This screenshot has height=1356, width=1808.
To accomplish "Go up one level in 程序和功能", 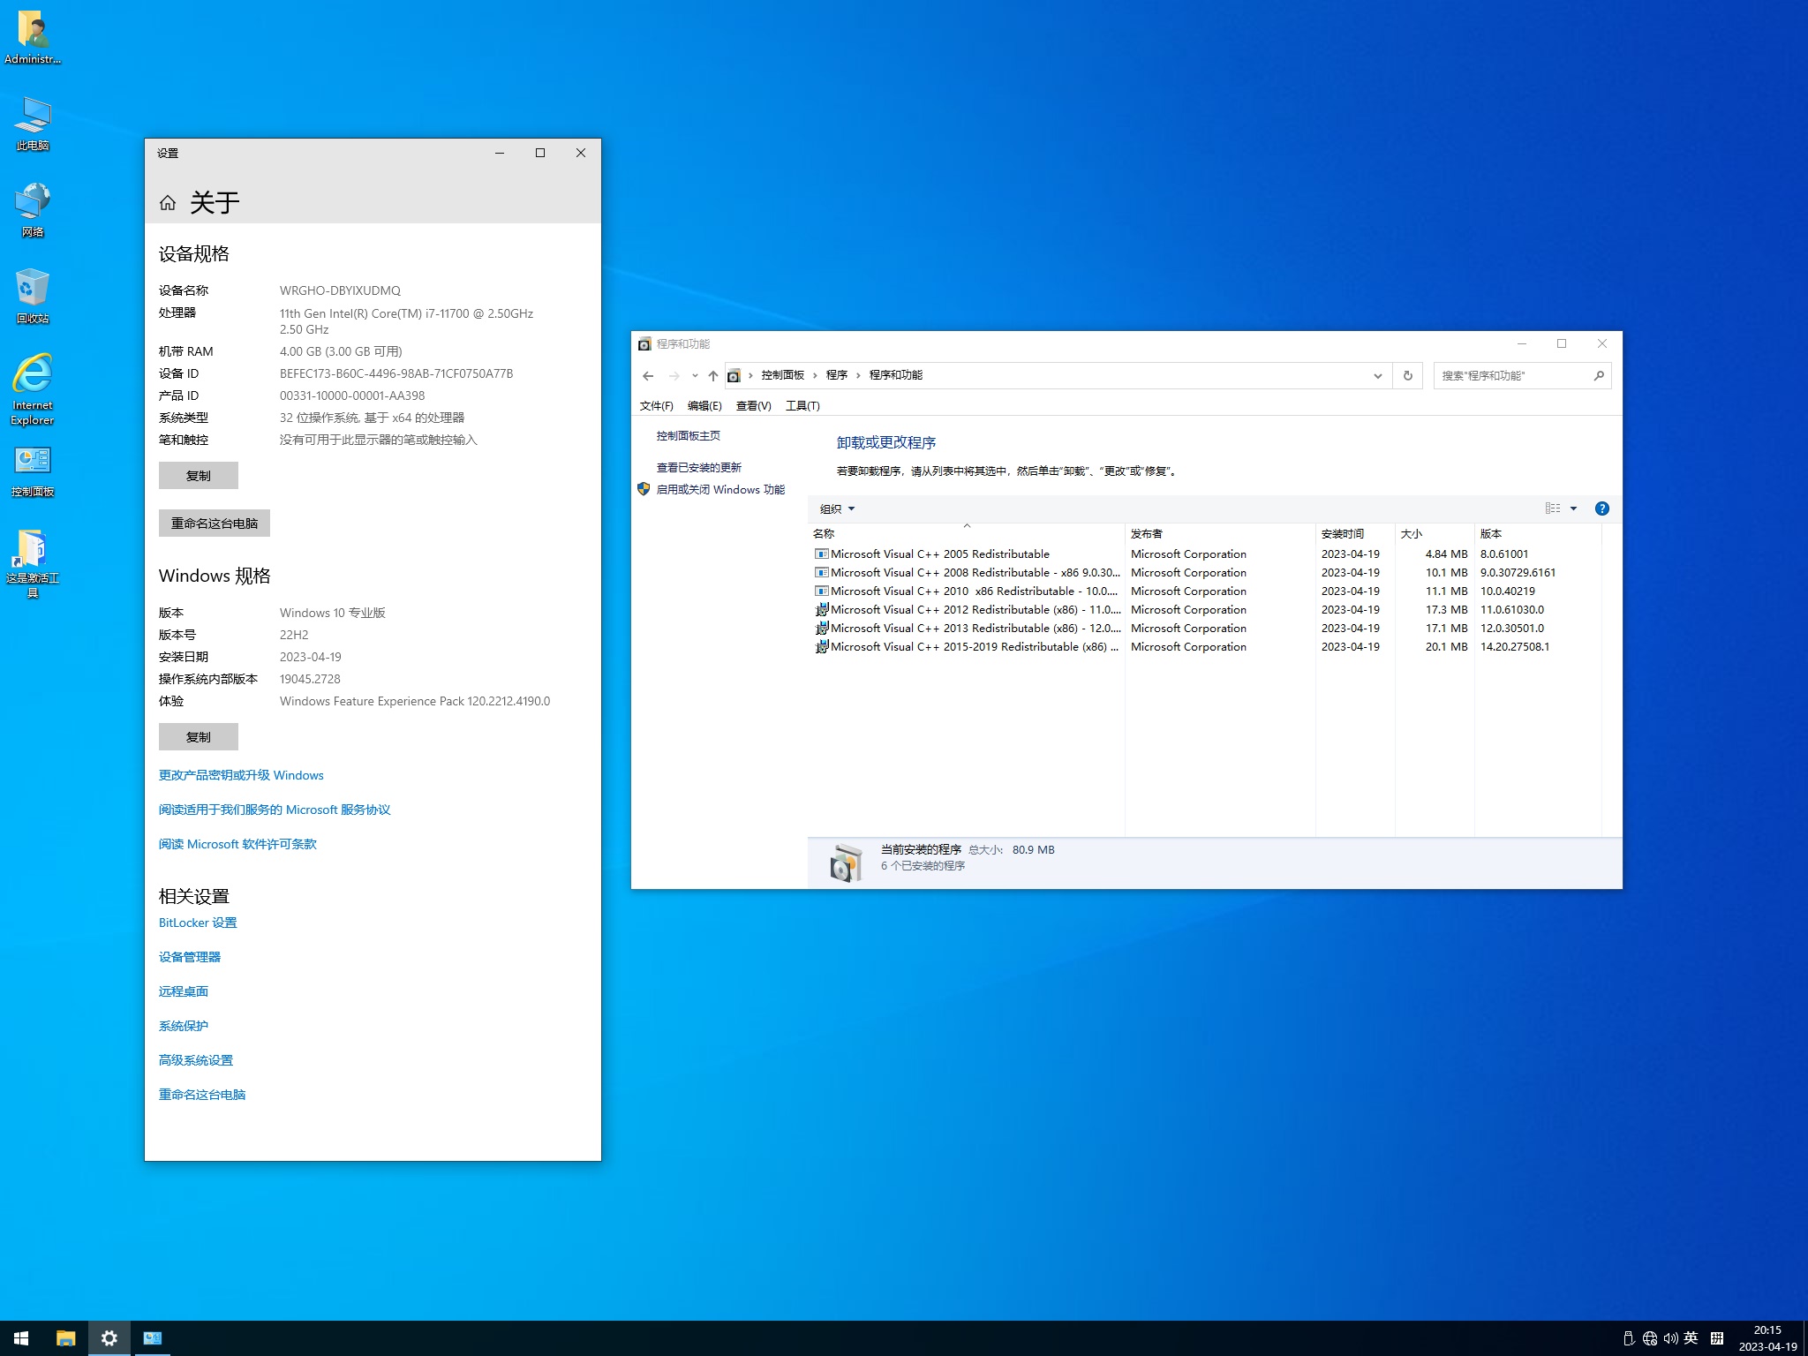I will (x=713, y=375).
